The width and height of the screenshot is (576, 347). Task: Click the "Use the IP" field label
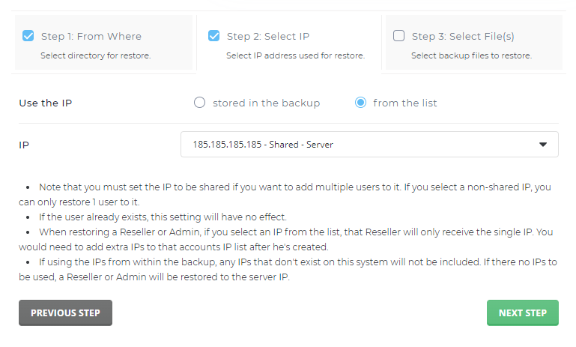(46, 103)
